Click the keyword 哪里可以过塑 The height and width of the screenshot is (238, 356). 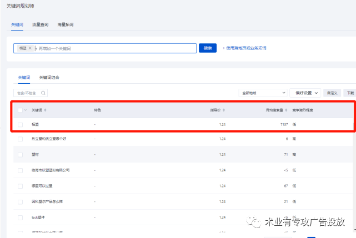42,186
